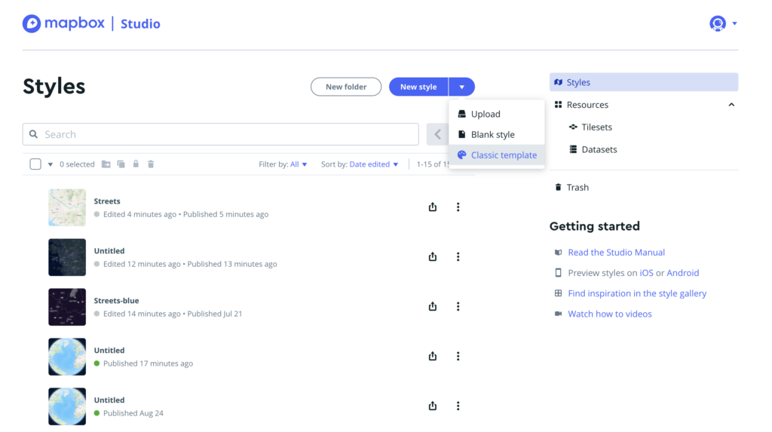This screenshot has width=772, height=432.
Task: Check the select-all styles checkbox
Action: click(x=35, y=164)
